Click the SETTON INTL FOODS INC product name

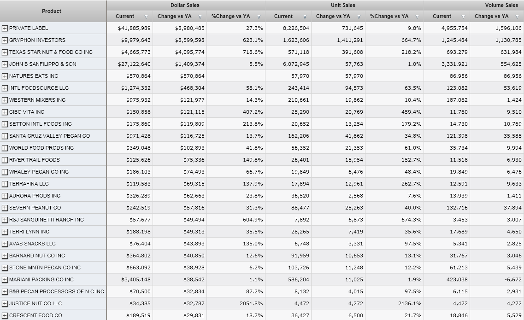point(41,124)
